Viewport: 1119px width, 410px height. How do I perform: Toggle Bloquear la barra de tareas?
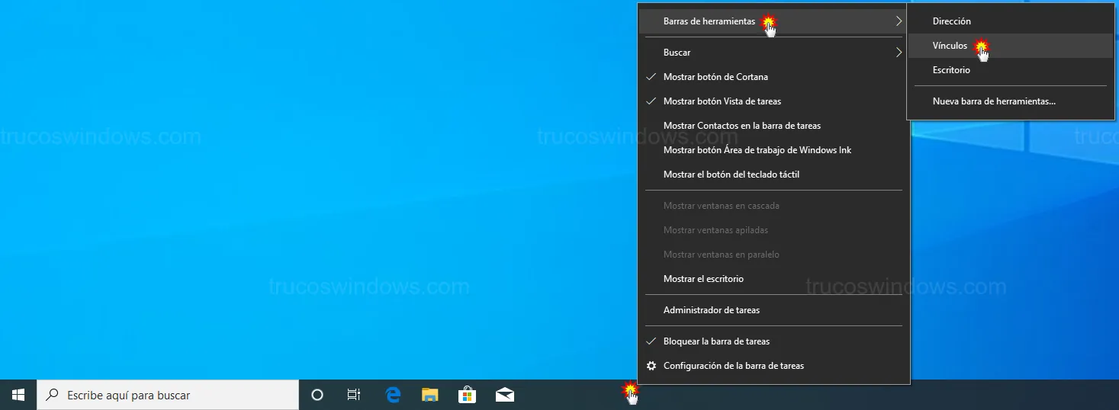715,341
